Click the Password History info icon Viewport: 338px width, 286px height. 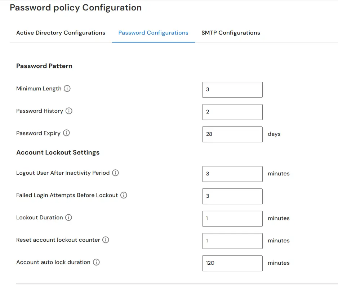coord(69,111)
